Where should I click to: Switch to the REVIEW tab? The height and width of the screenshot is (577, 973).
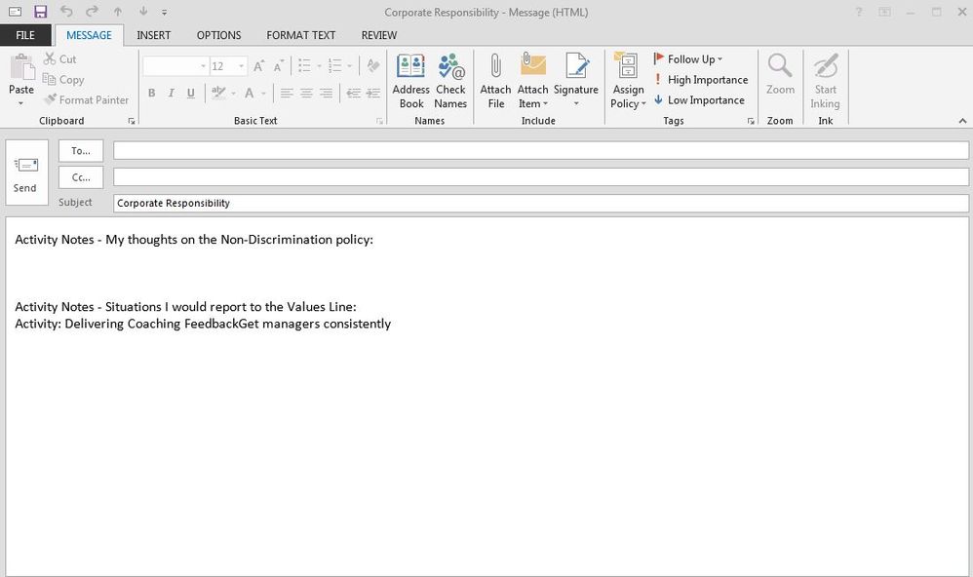coord(378,35)
